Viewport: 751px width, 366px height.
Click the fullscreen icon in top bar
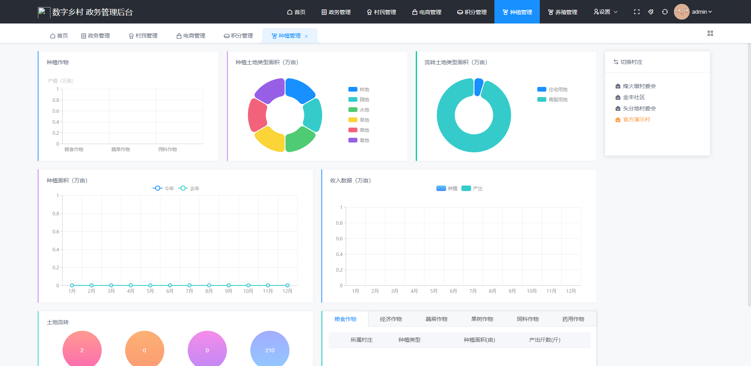coord(637,12)
